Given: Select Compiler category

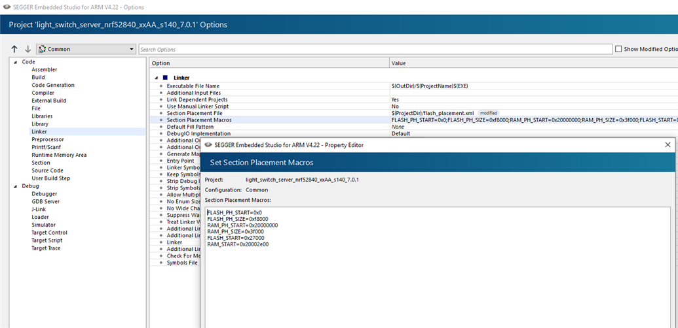Looking at the screenshot, I should click(43, 93).
